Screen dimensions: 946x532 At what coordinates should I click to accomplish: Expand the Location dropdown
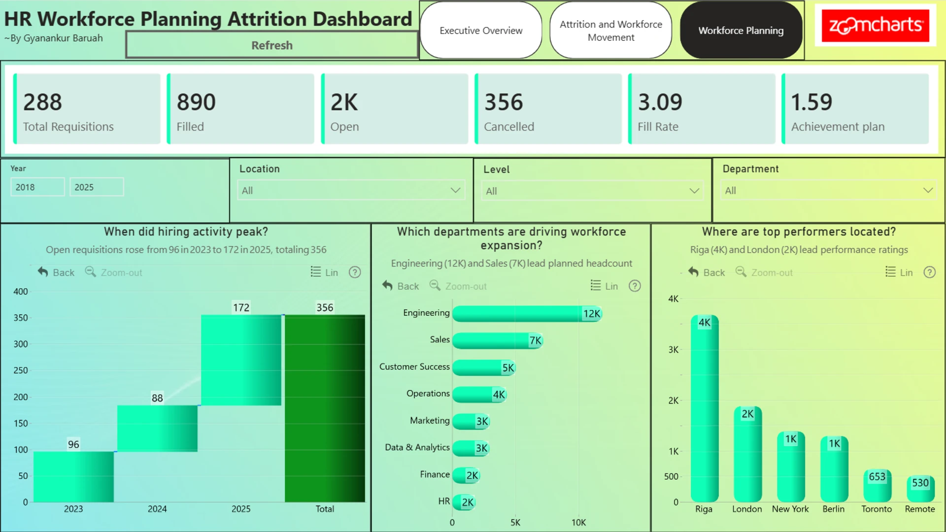[351, 190]
